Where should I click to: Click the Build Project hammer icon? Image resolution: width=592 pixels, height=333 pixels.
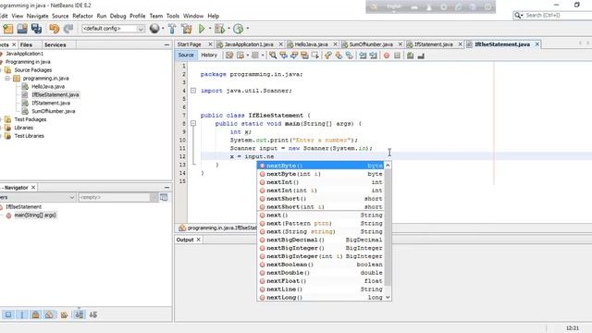[x=172, y=29]
